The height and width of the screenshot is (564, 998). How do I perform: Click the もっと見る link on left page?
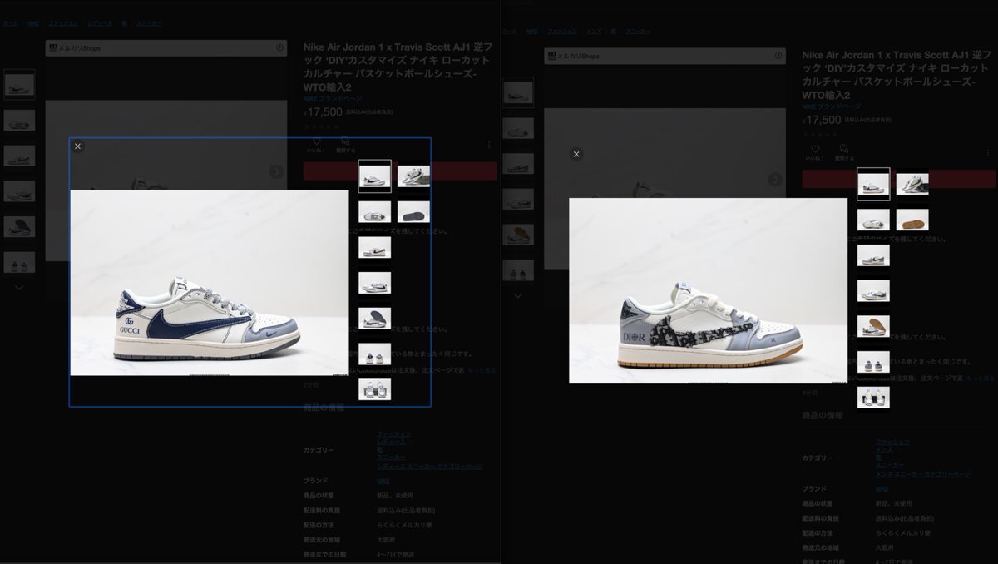click(482, 369)
